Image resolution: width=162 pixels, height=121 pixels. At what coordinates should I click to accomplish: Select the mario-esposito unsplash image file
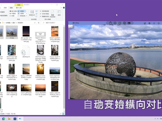(55, 74)
